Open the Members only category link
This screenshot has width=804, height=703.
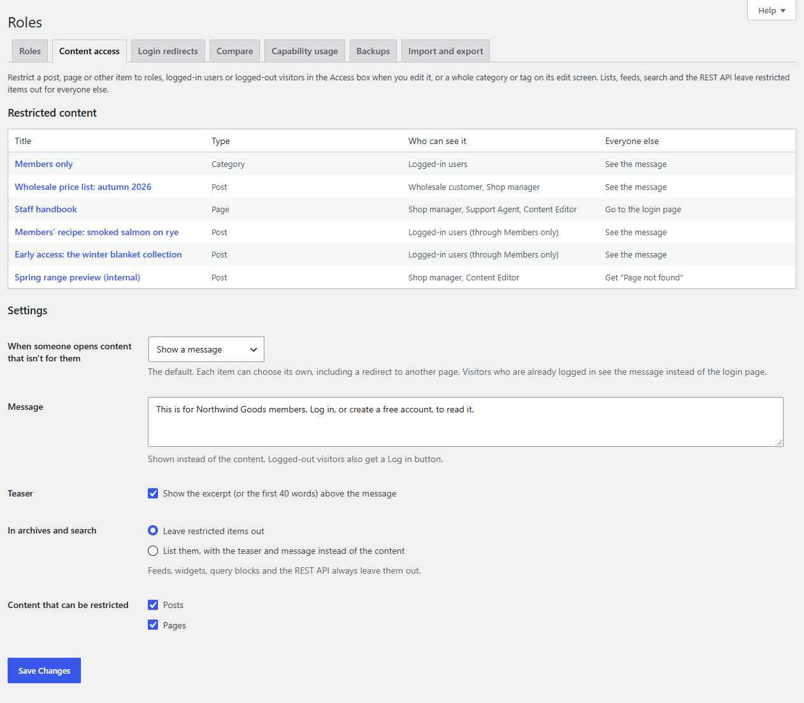[x=44, y=164]
